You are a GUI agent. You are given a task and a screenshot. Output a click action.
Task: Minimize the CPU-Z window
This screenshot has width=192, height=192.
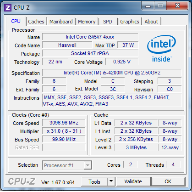(x=148, y=6)
